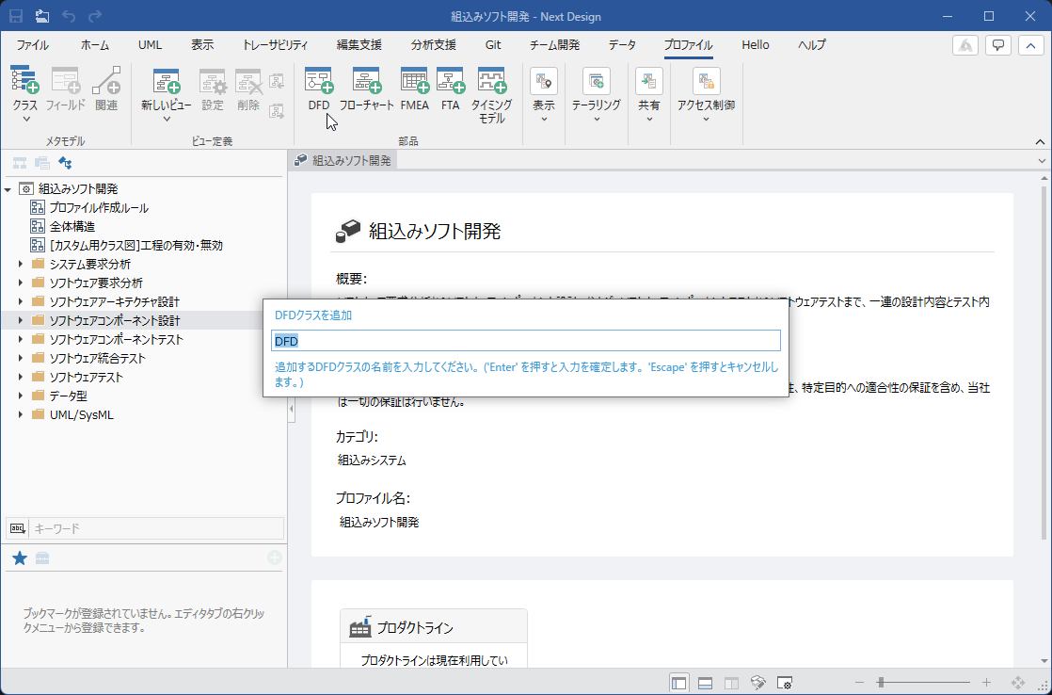Open the クラス dropdown arrow
The width and height of the screenshot is (1052, 695).
coord(26,120)
